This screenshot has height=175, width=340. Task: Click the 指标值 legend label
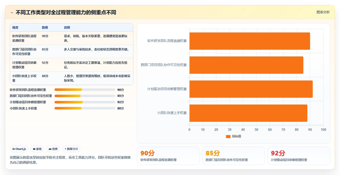coord(236,136)
